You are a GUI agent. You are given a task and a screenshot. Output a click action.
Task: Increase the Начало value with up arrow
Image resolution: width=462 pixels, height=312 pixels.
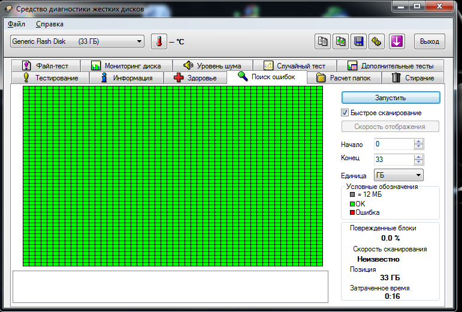click(418, 142)
